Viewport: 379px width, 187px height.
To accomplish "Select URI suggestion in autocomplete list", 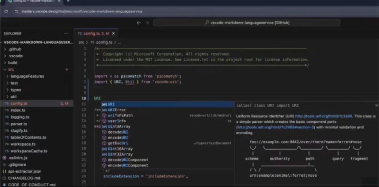I will (168, 104).
